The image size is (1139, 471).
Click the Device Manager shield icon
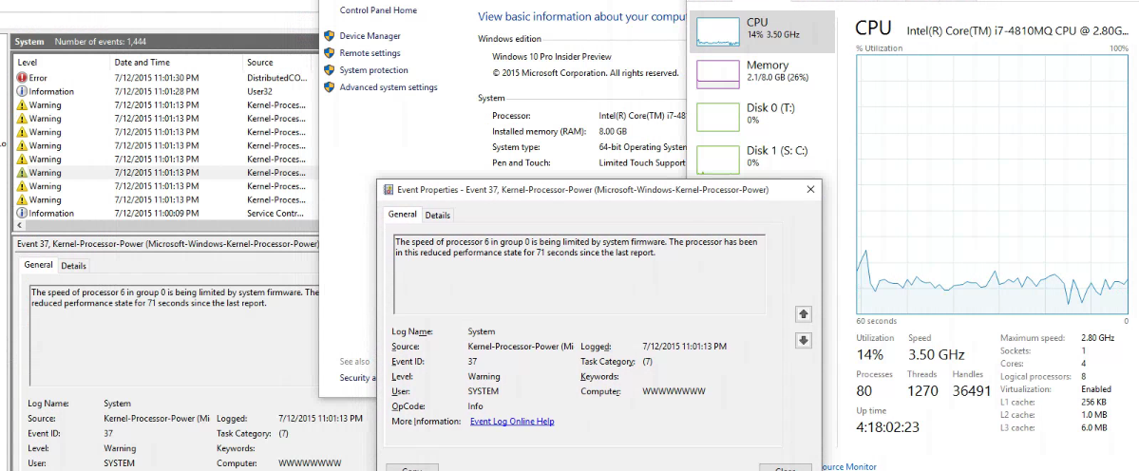tap(329, 35)
